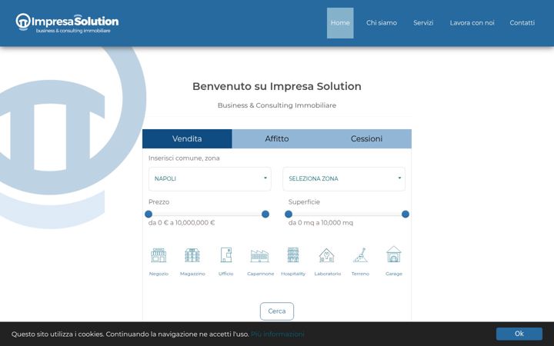This screenshot has height=346, width=554.
Task: Select the Magazzino property type icon
Action: [192, 255]
